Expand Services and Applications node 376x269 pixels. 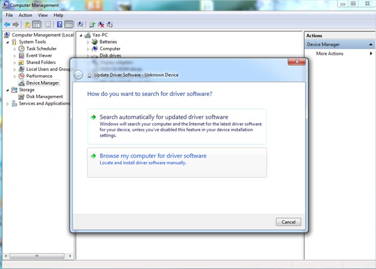(x=8, y=103)
